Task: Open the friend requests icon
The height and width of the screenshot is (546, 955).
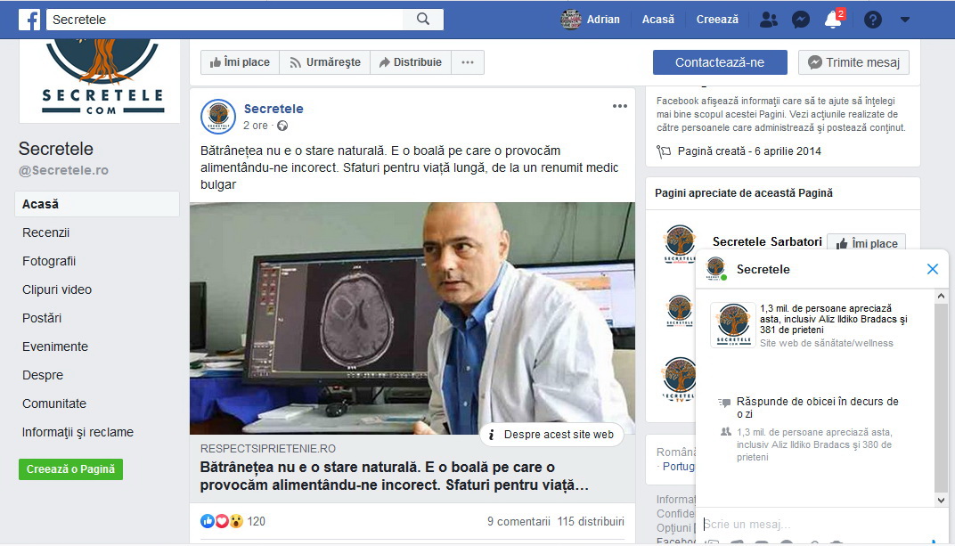Action: 769,20
